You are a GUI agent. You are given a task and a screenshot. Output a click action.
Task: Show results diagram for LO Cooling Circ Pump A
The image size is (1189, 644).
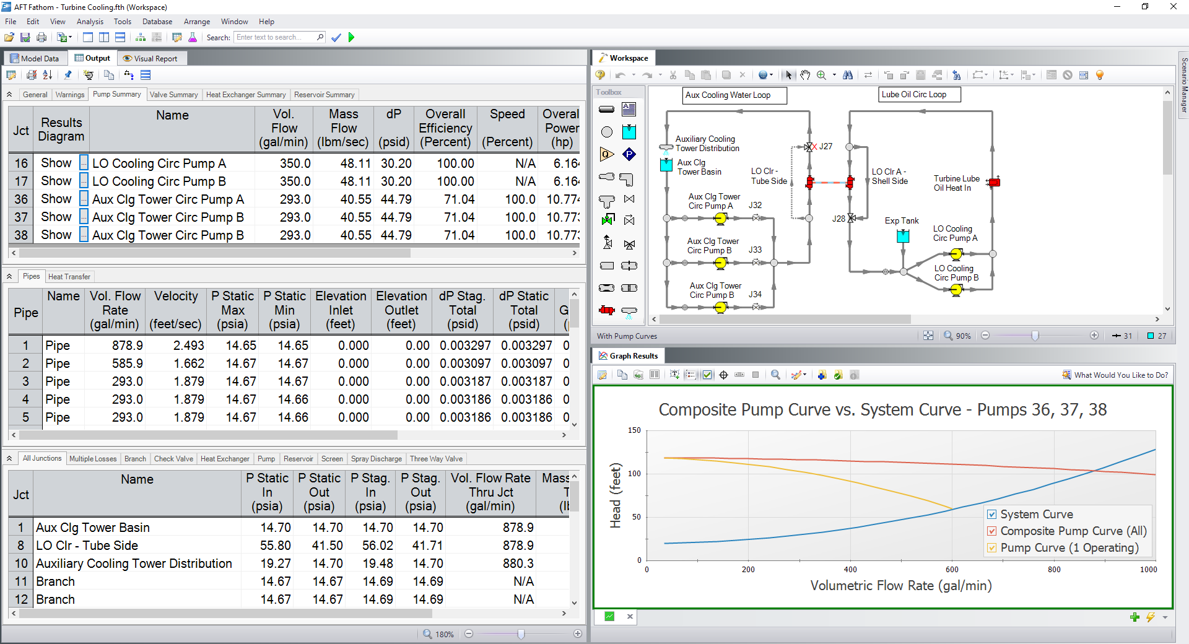56,163
